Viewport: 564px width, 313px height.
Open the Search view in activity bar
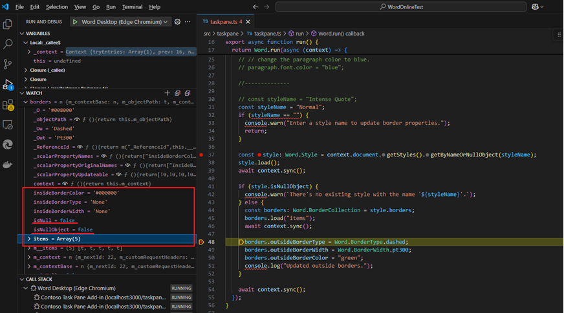coord(8,45)
